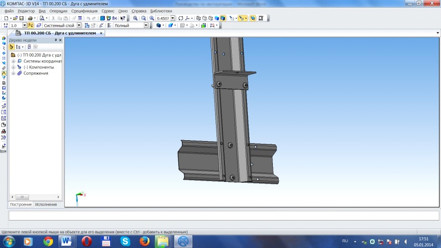Open the print preview tool
Image resolution: width=441 pixels, height=248 pixels.
[42, 18]
